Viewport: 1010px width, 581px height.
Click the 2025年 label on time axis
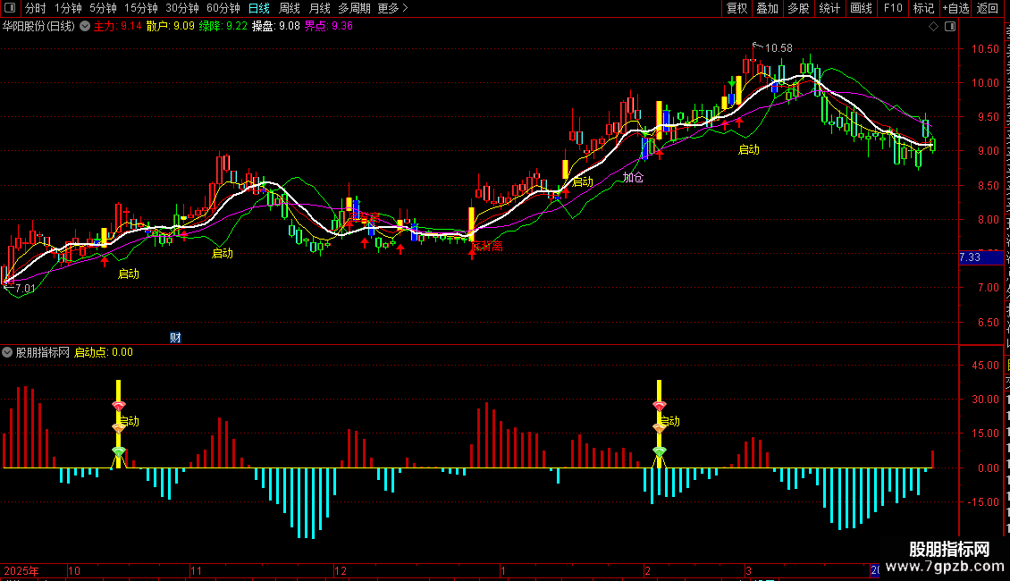click(x=22, y=570)
